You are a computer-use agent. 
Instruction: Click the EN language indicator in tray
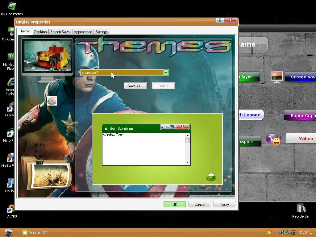[269, 232]
